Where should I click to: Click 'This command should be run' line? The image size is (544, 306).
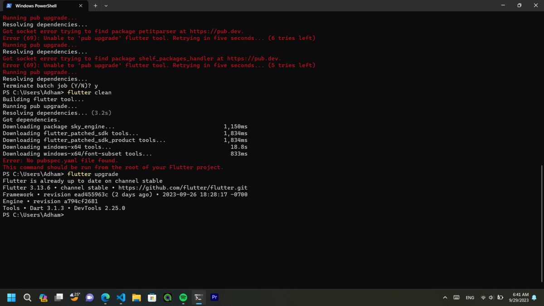pos(113,167)
